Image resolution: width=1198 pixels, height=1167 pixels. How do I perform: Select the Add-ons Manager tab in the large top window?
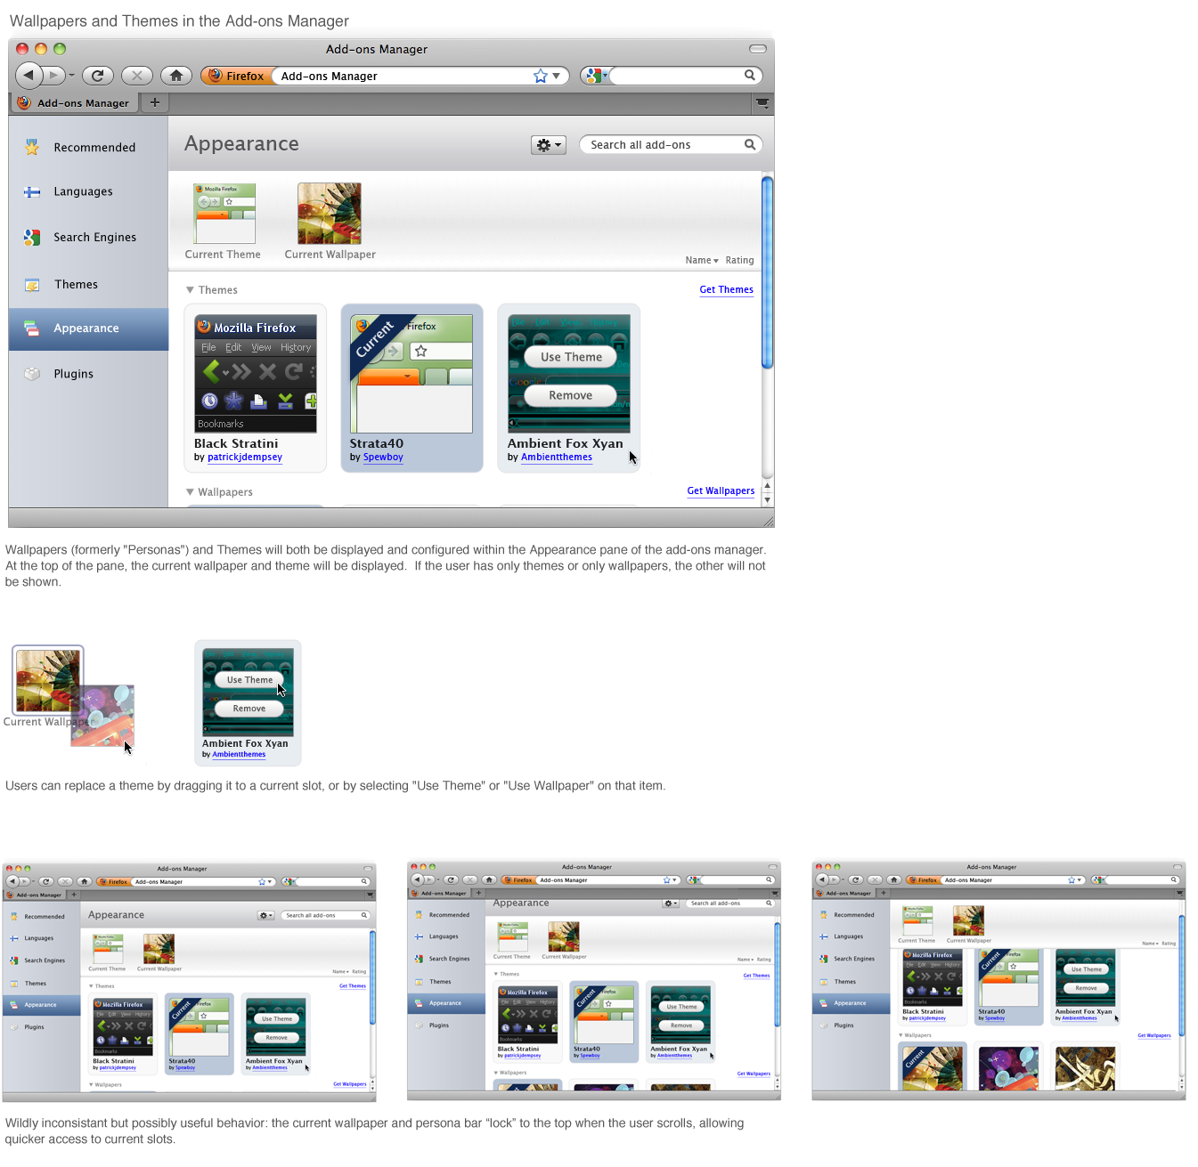click(x=74, y=102)
